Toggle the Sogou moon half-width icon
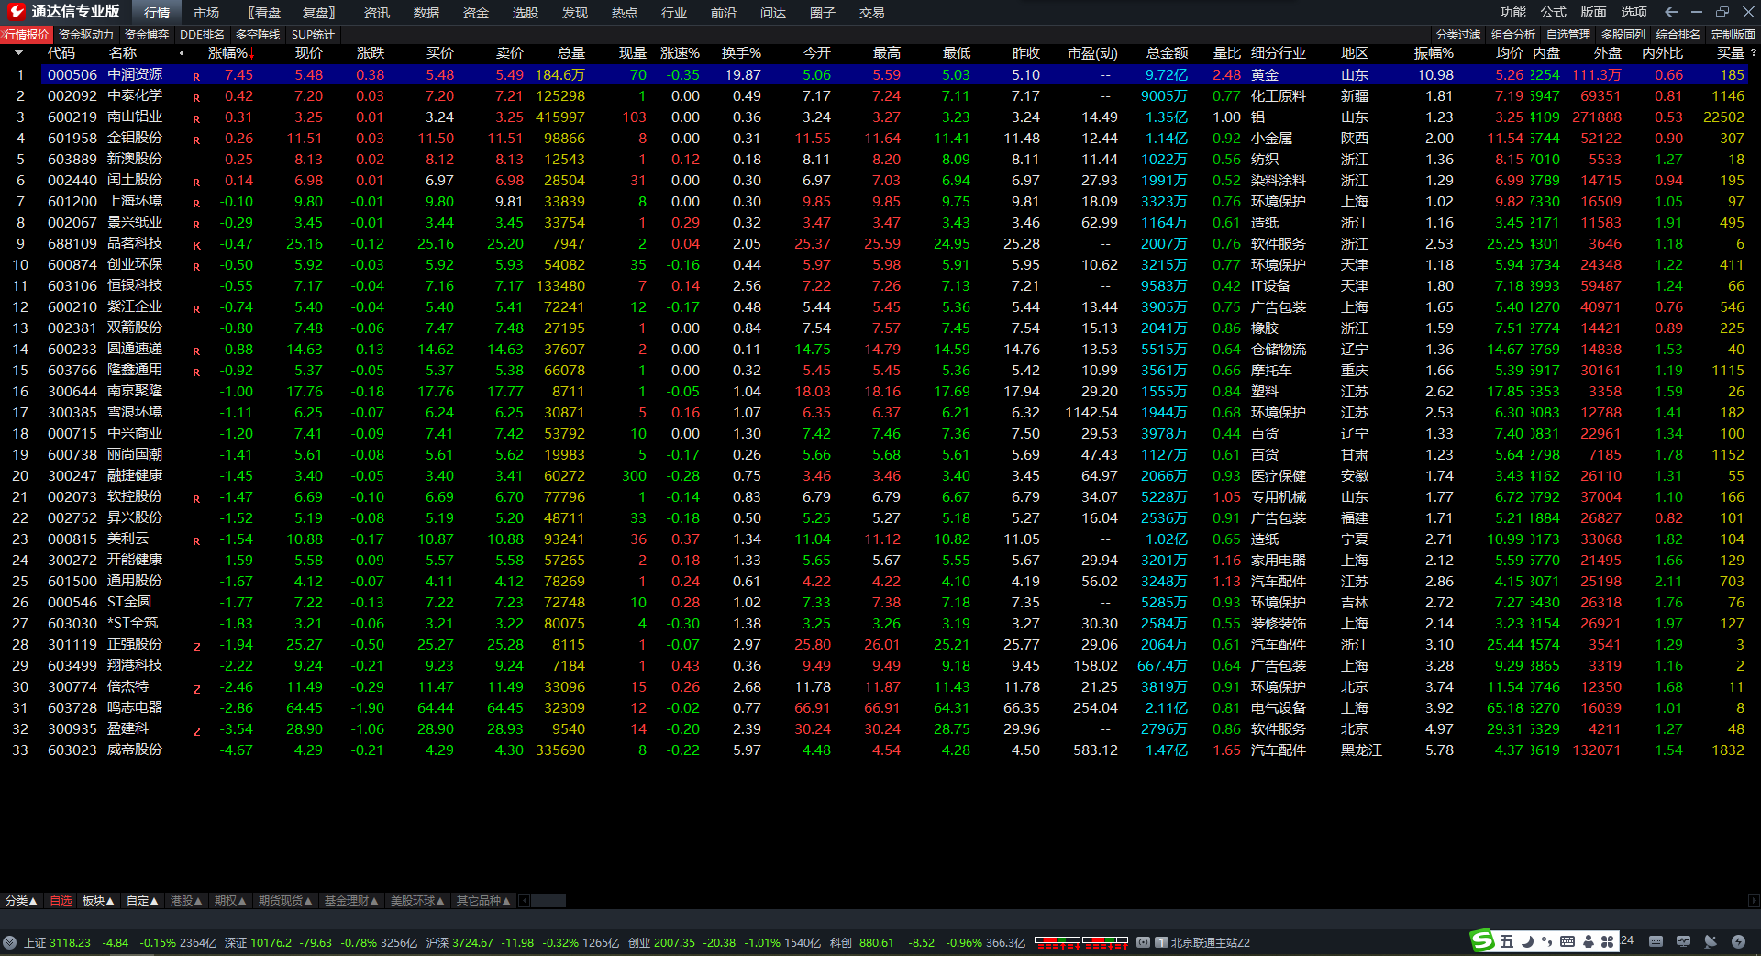The height and width of the screenshot is (956, 1761). pyautogui.click(x=1527, y=941)
